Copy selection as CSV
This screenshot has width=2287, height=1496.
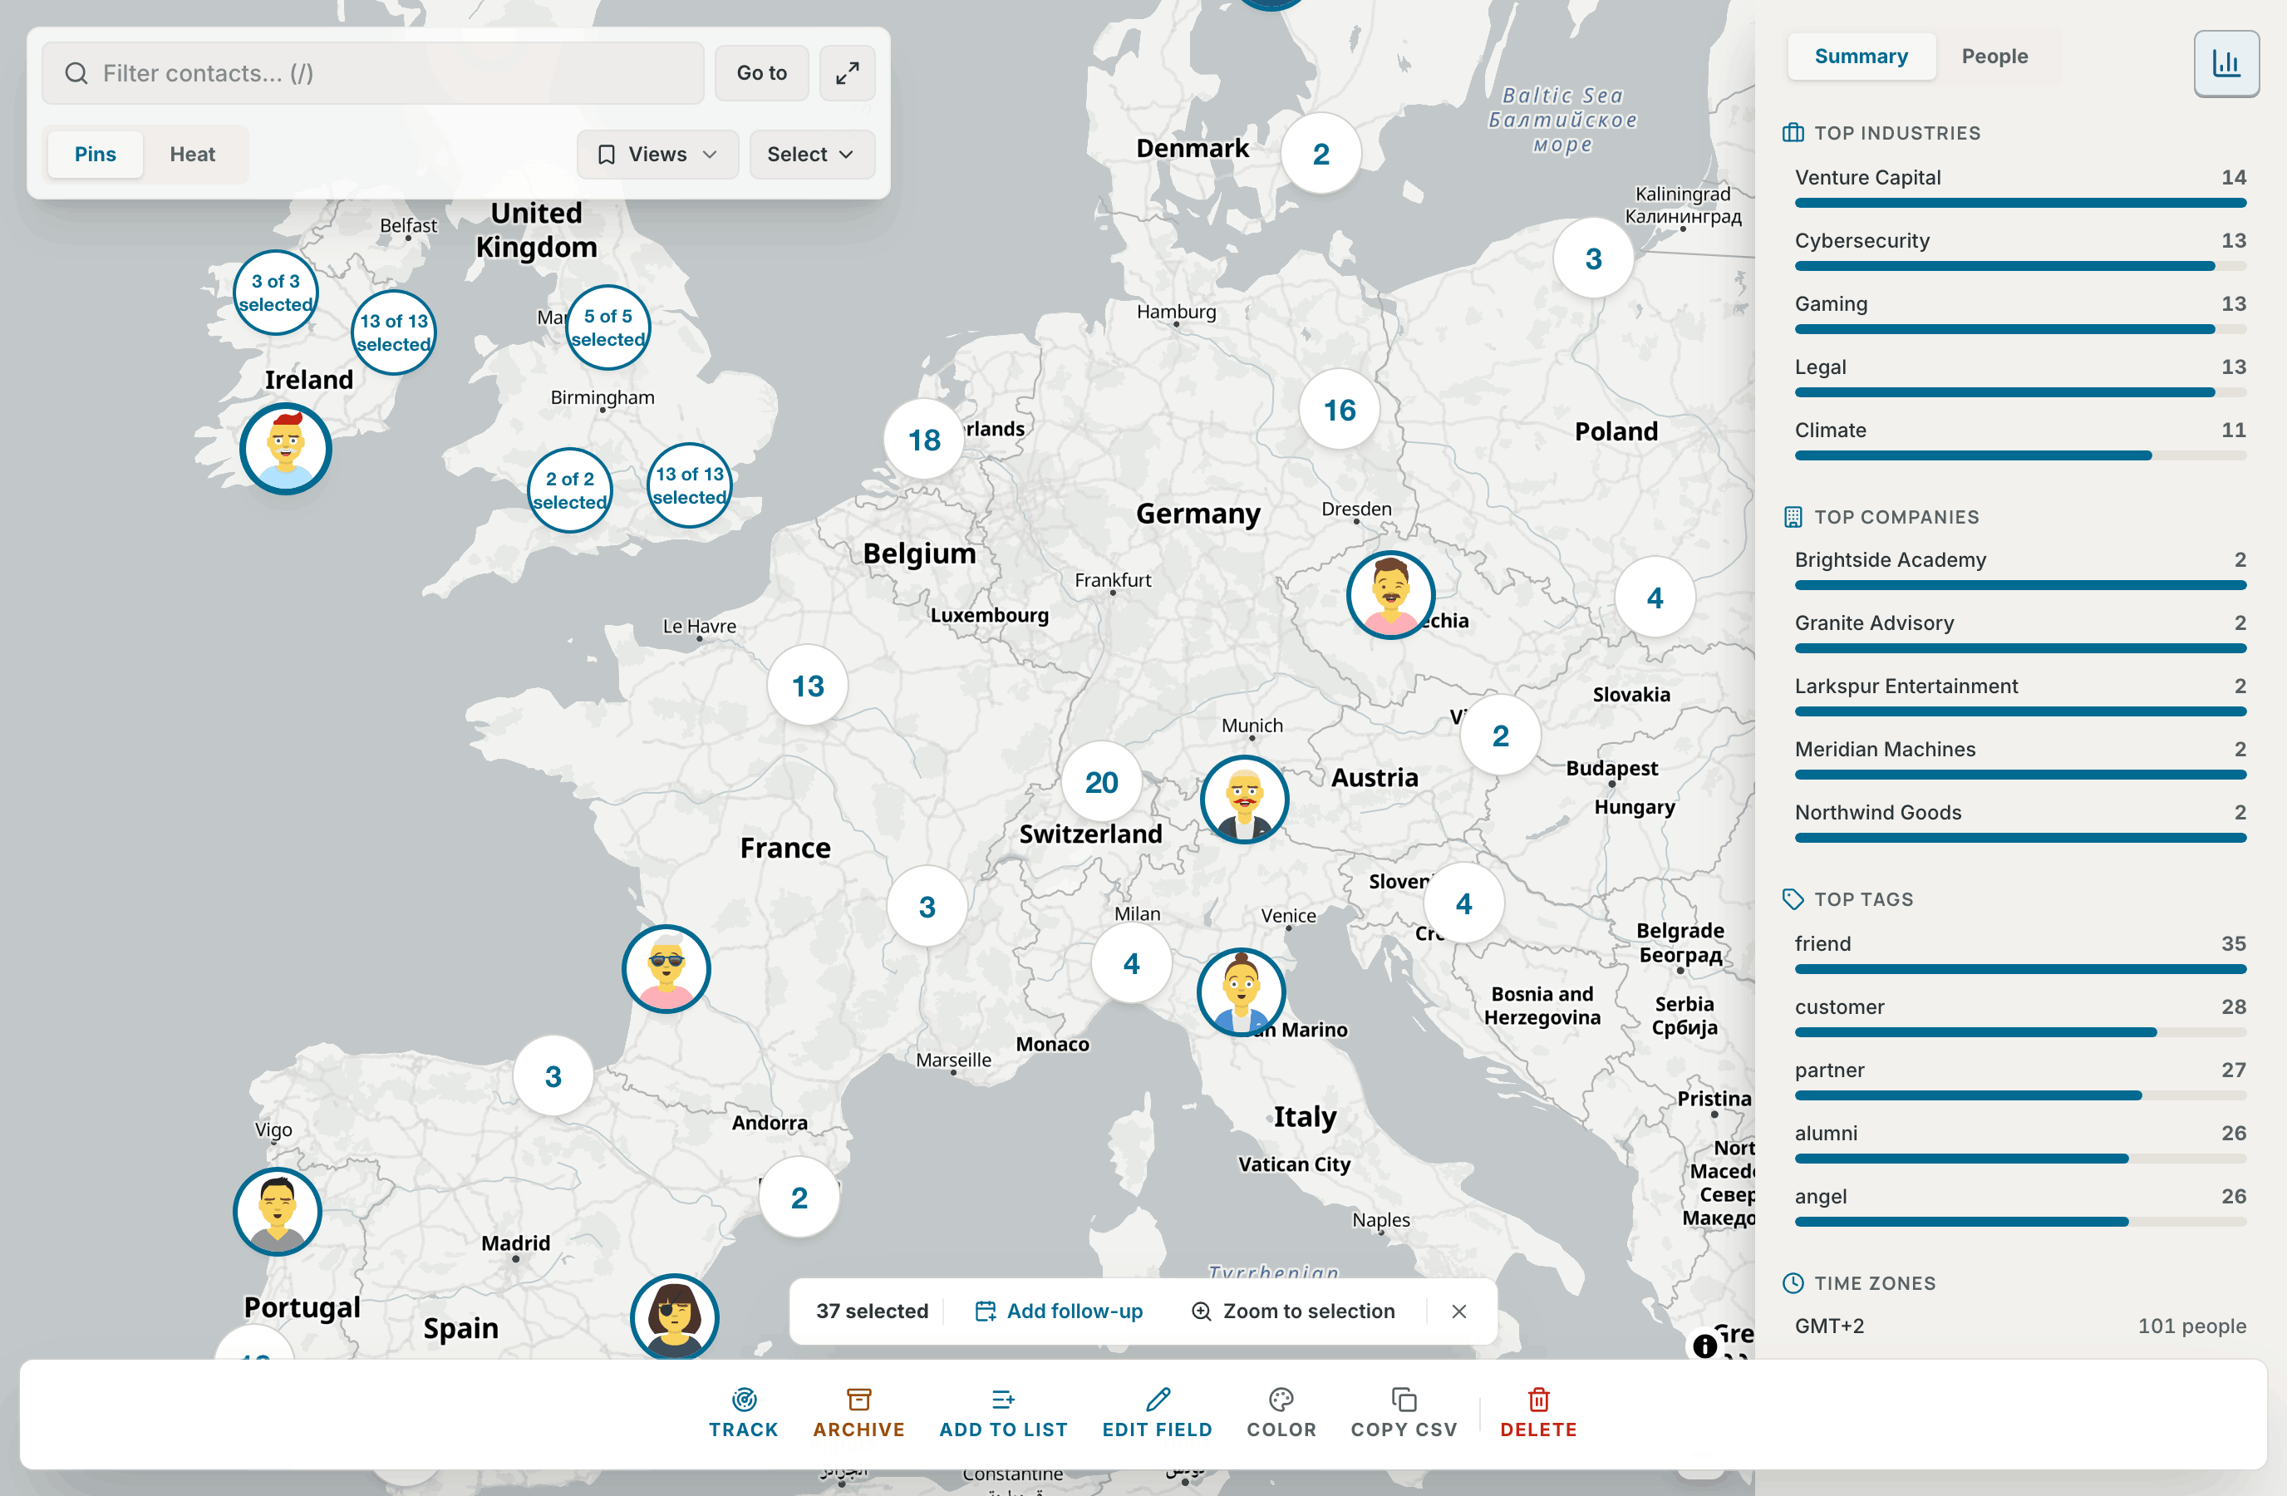(x=1404, y=1412)
